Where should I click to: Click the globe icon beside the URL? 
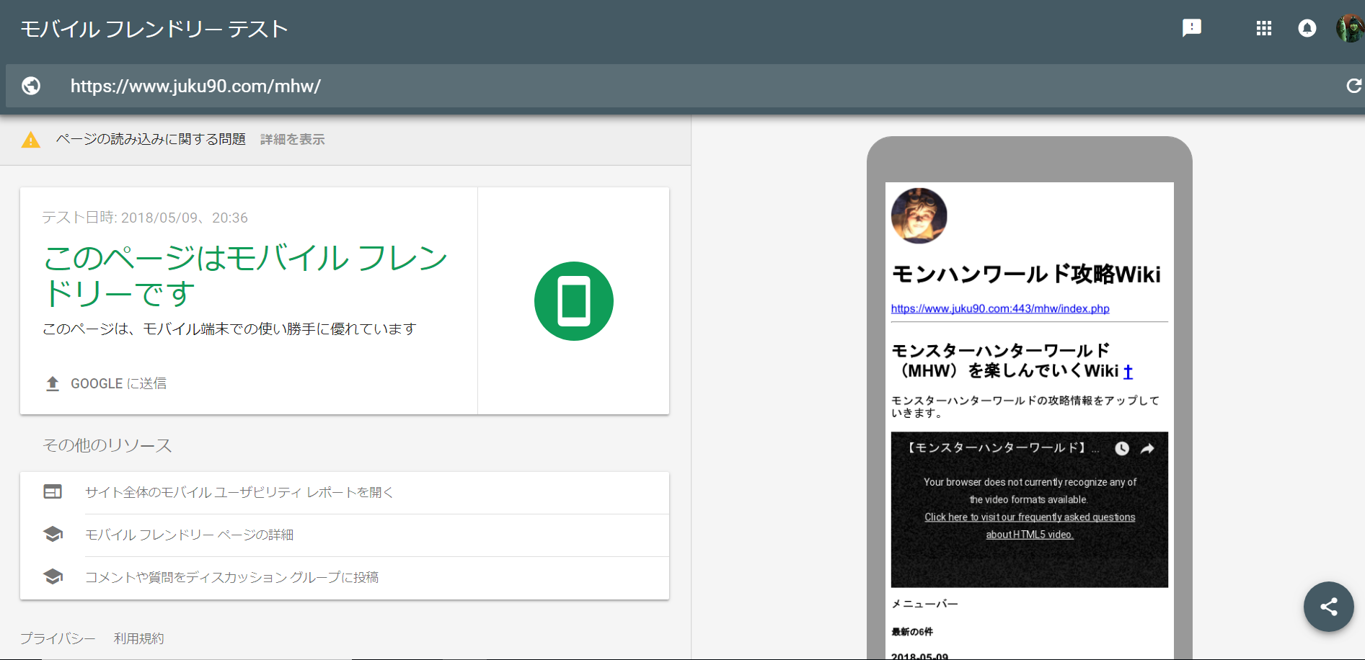[x=31, y=86]
